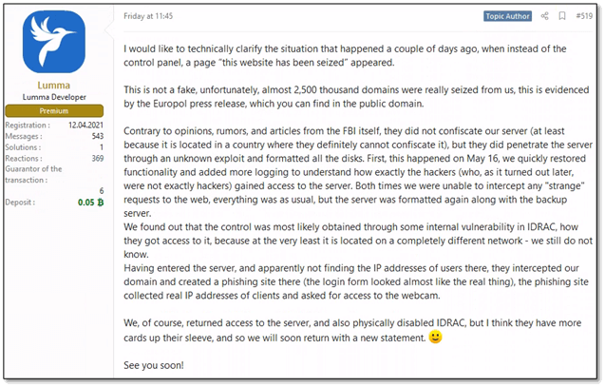This screenshot has width=605, height=387.
Task: Bookmark this post with the bookmark icon
Action: point(562,16)
